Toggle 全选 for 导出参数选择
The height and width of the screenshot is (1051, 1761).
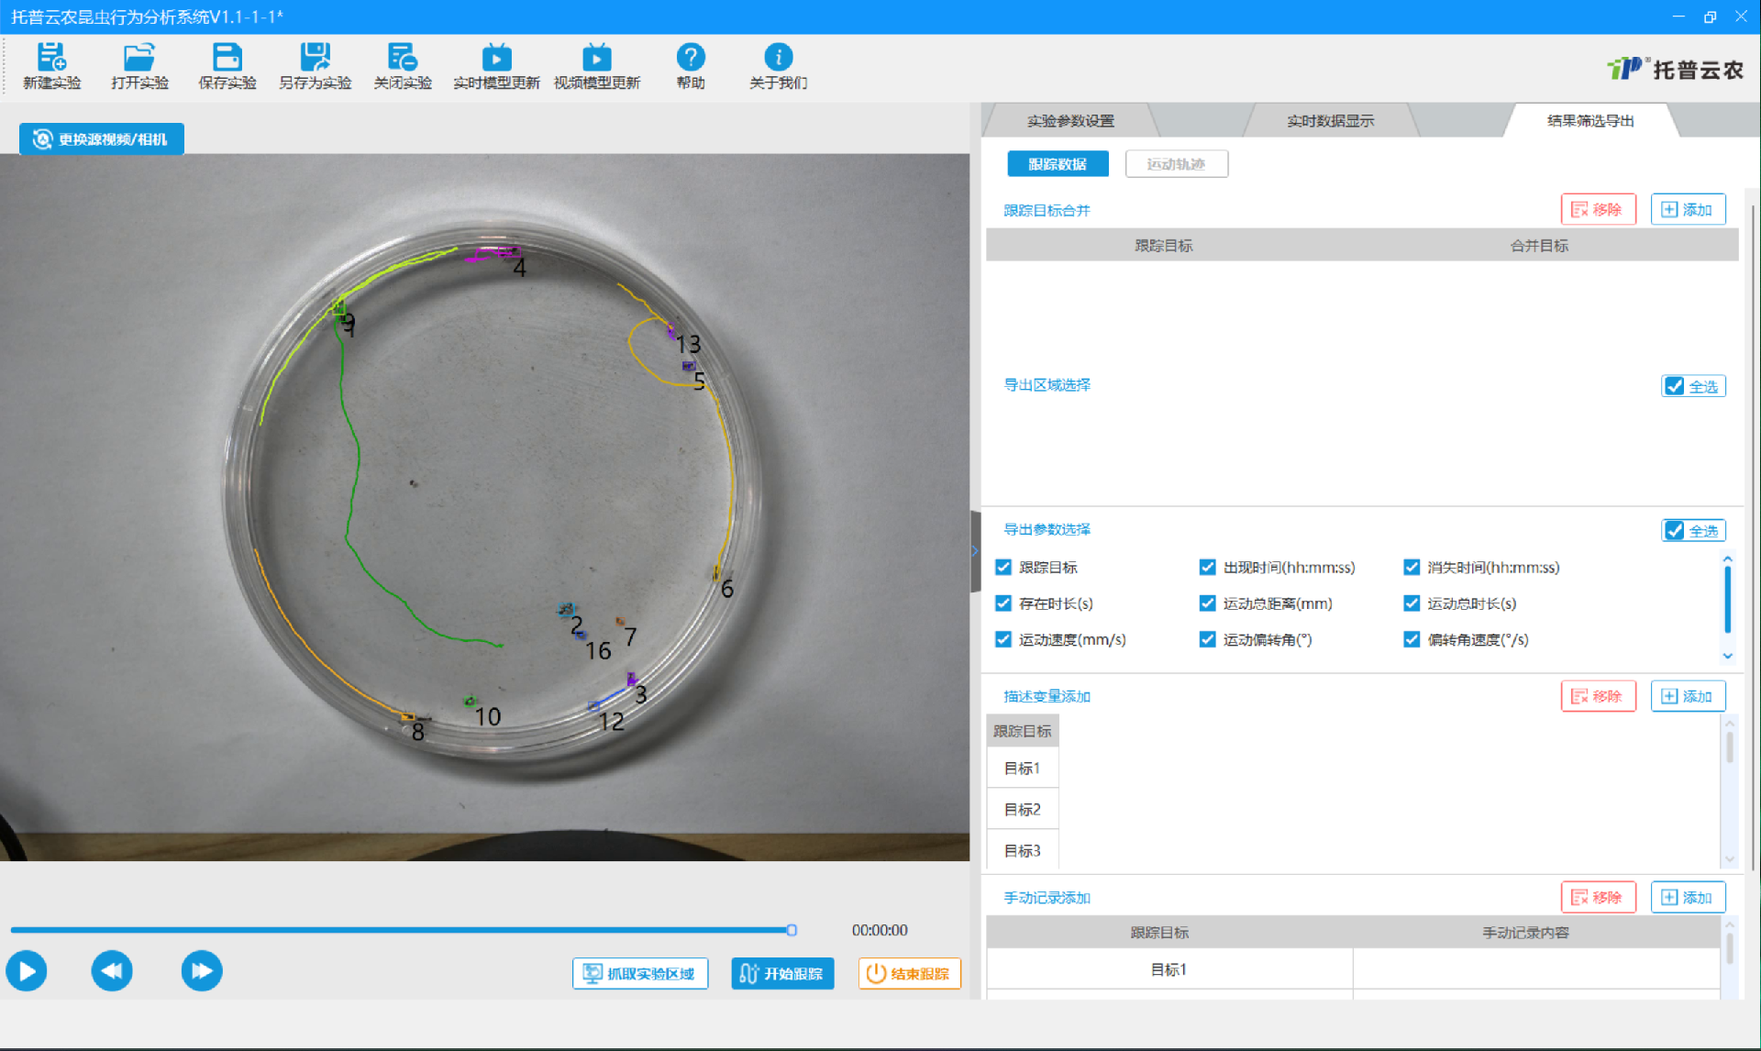1675,531
